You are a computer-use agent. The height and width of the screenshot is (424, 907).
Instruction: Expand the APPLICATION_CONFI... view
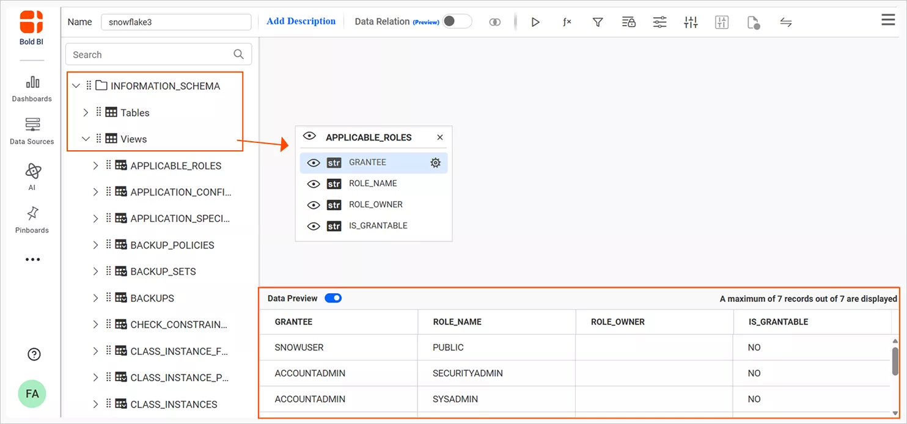(x=95, y=192)
